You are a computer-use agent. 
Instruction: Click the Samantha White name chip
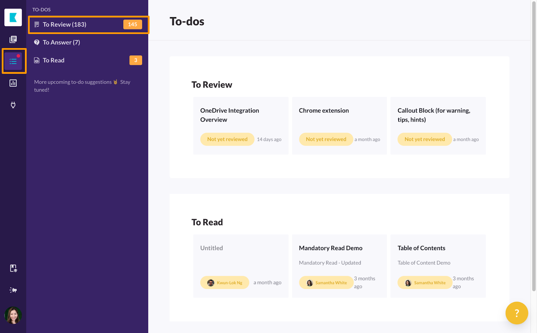(326, 282)
